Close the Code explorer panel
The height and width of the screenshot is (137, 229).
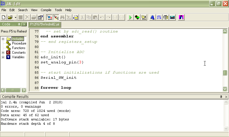24,25
